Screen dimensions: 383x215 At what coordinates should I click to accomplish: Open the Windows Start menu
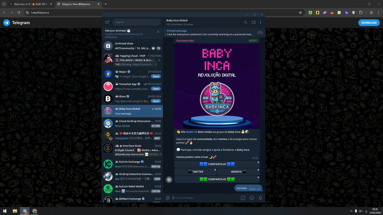coord(5,211)
